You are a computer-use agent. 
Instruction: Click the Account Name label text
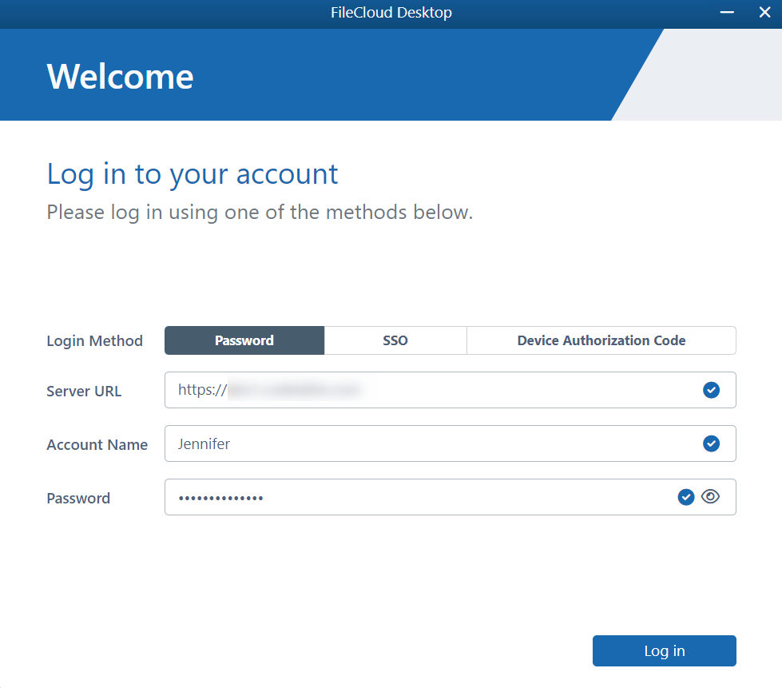[97, 445]
